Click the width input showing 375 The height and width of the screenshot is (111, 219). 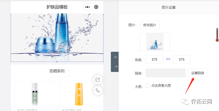point(154,59)
